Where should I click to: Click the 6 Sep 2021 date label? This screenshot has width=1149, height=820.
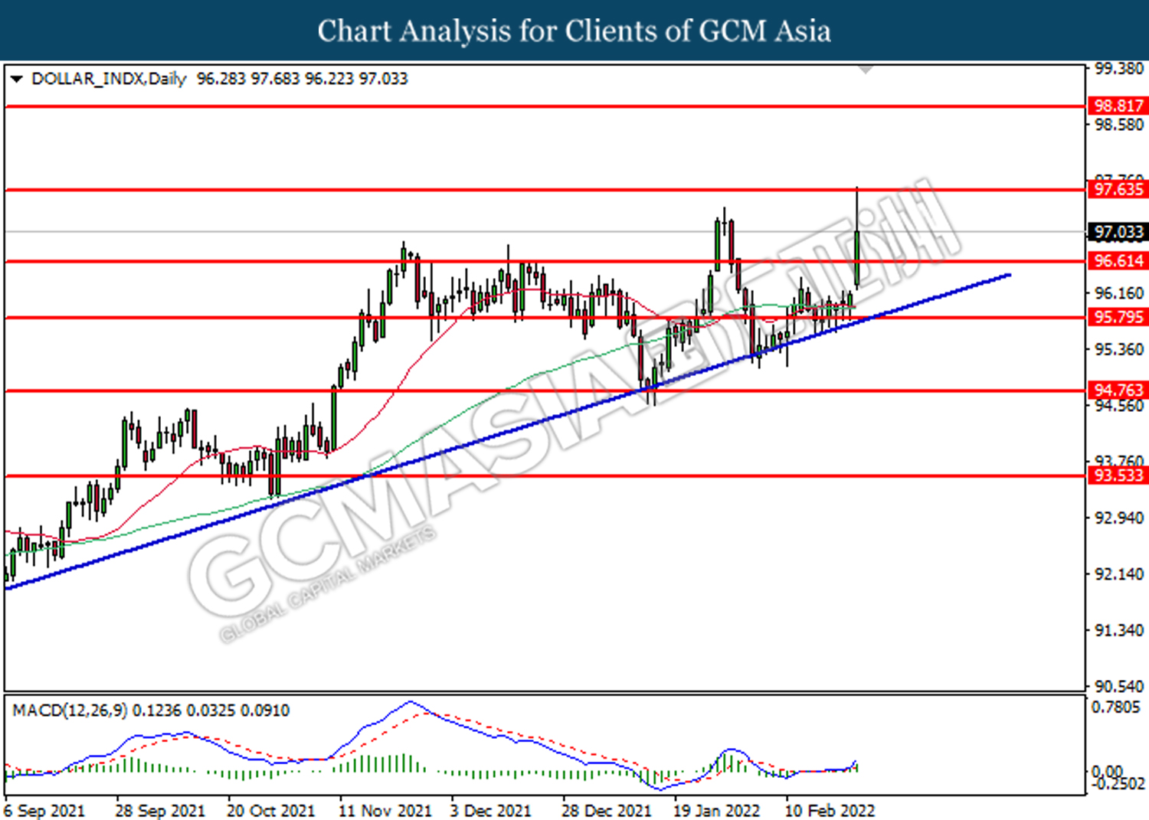click(44, 810)
